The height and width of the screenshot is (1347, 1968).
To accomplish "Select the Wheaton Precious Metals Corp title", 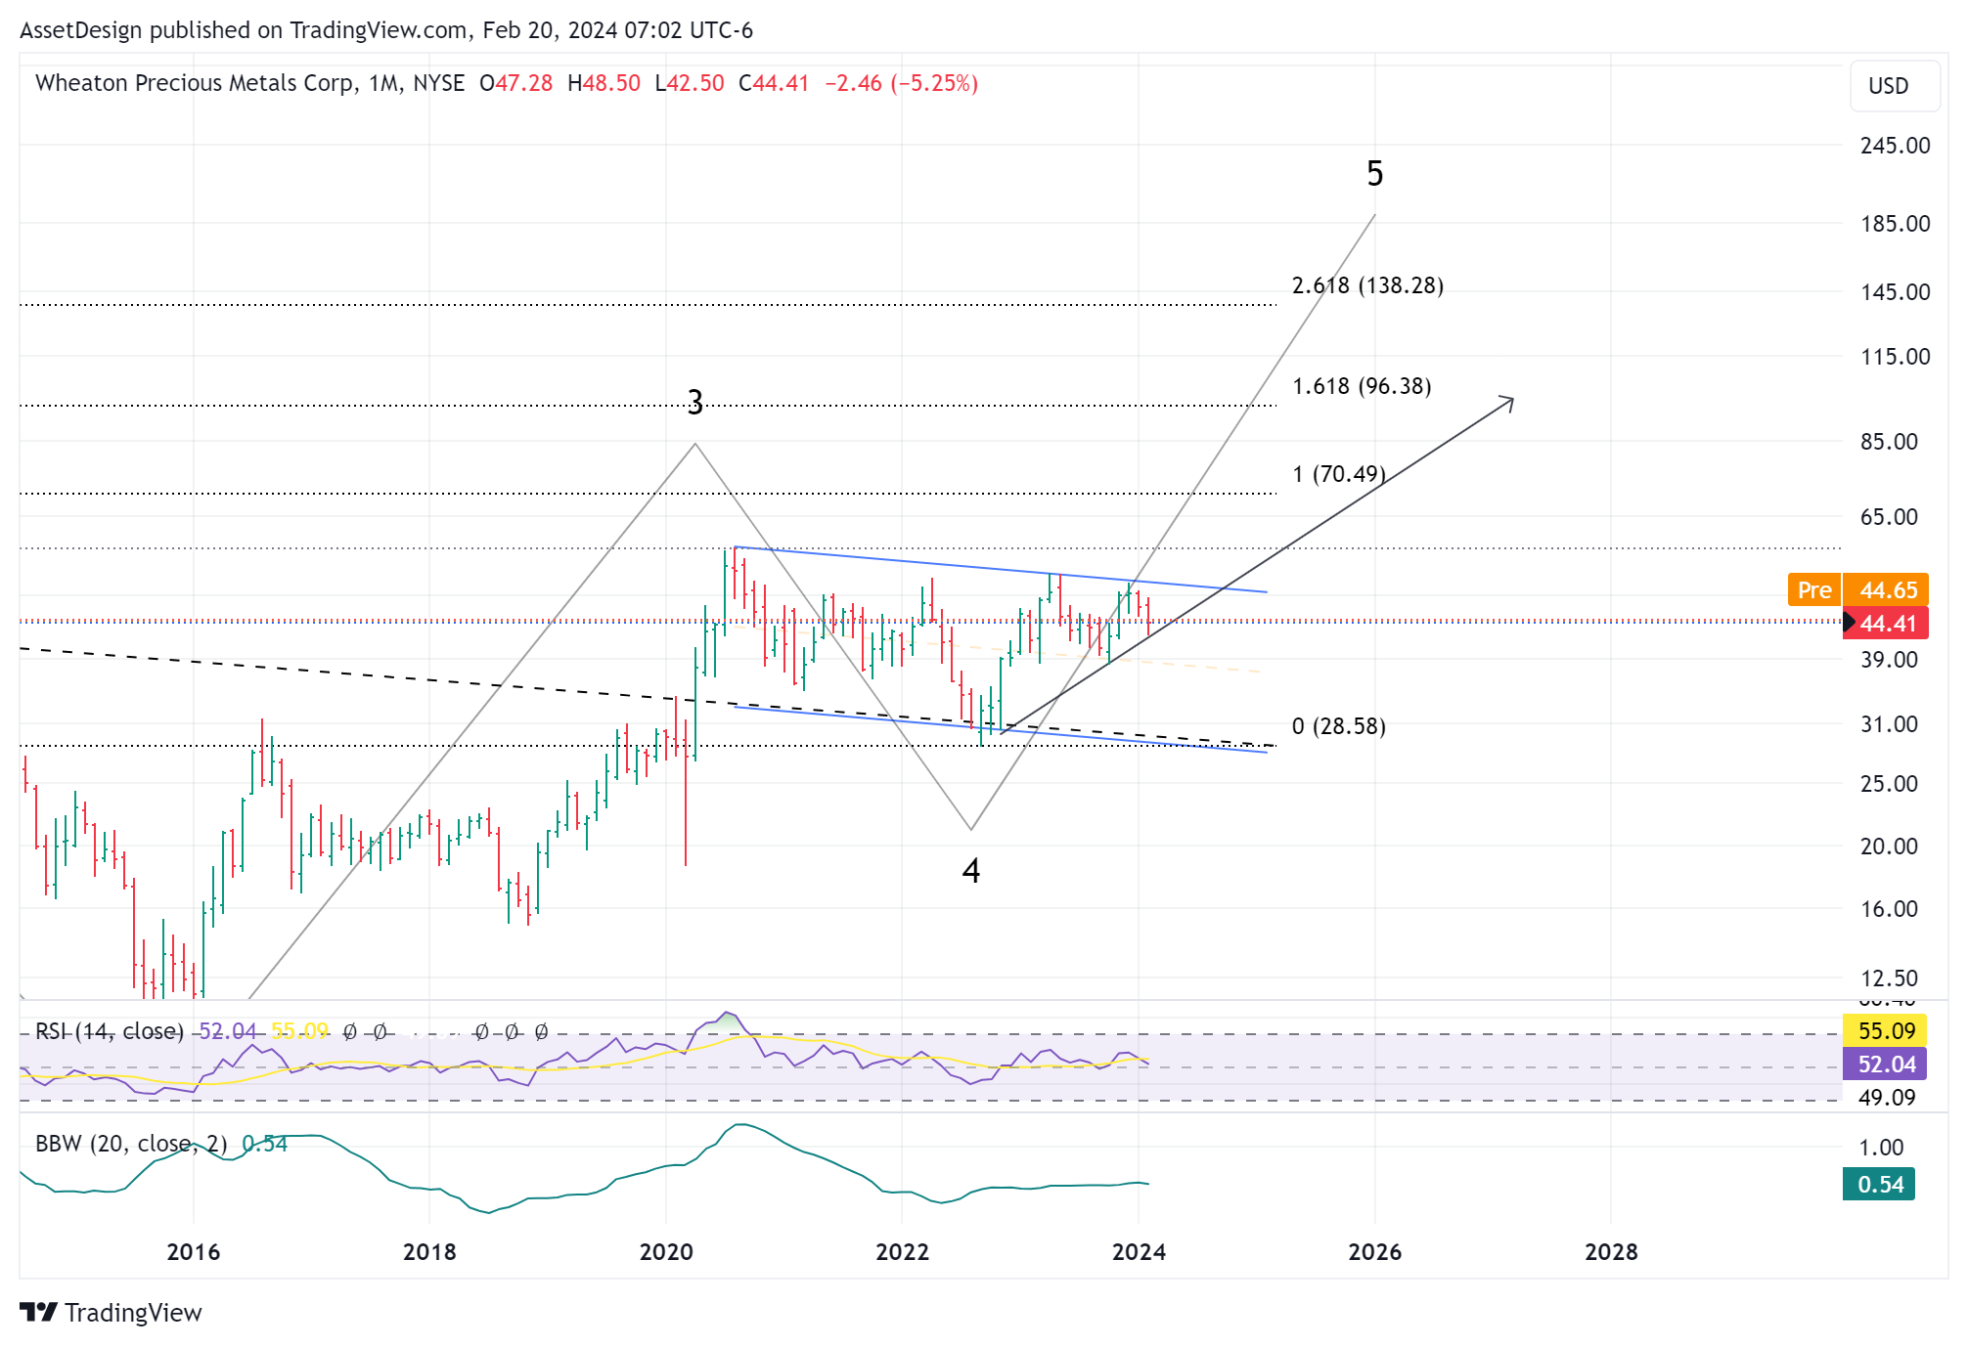I will coord(196,83).
